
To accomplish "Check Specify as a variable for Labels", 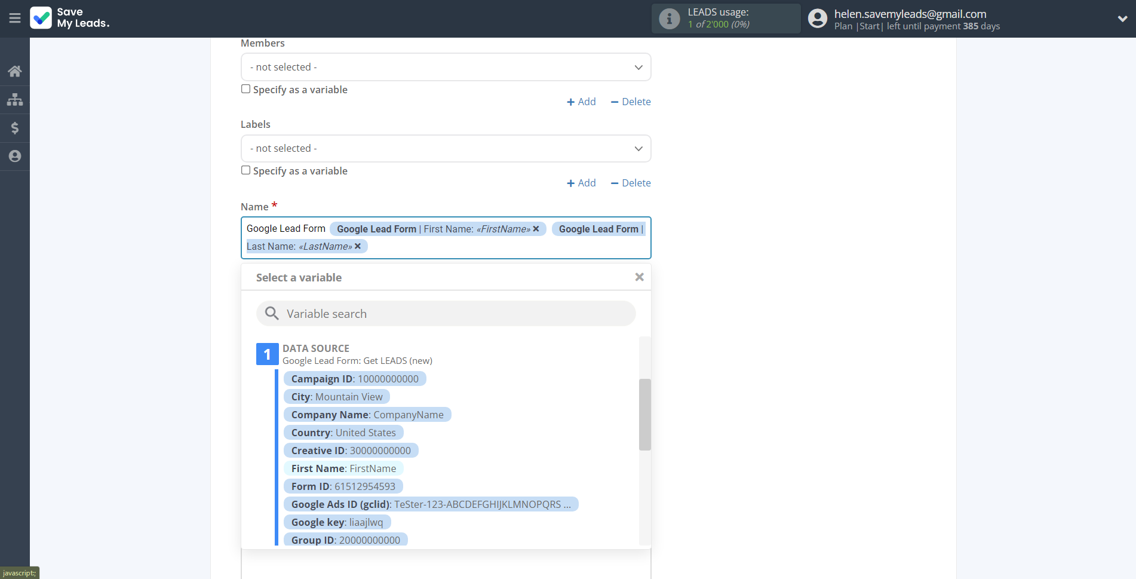I will [245, 170].
